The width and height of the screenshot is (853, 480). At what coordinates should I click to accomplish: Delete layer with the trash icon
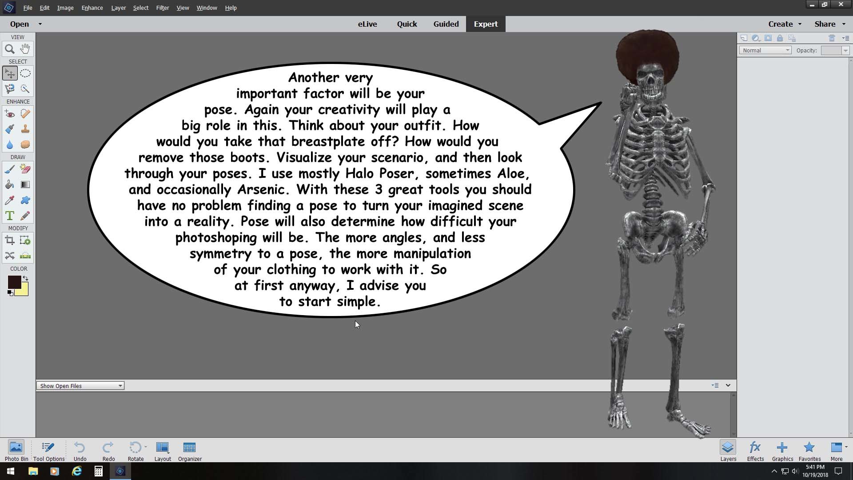pos(832,38)
